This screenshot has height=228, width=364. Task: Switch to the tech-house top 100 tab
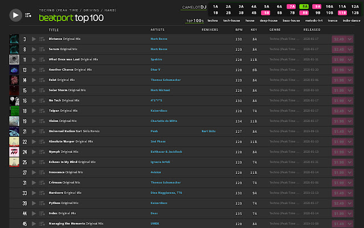coord(231,21)
